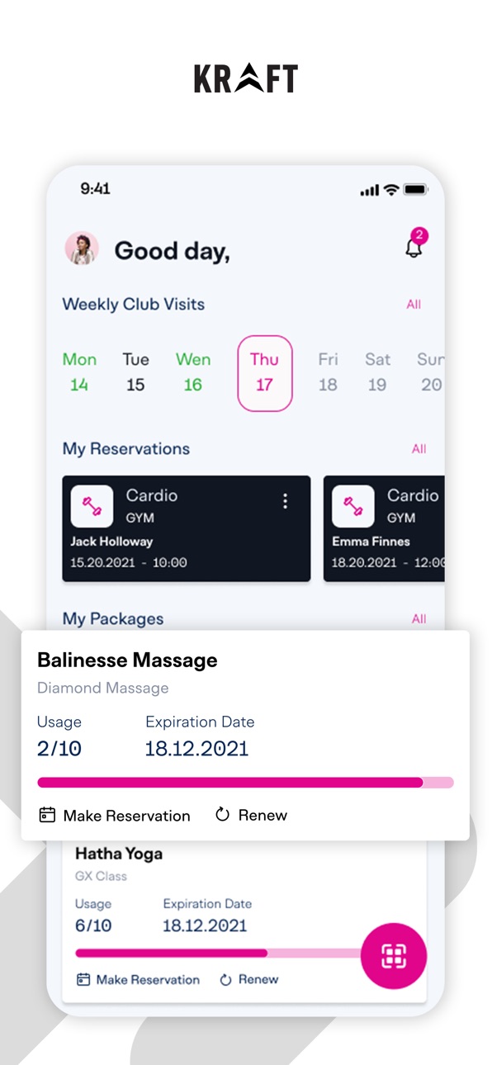
Task: Click dumbbell icon on Emma Finnes card
Action: (352, 506)
